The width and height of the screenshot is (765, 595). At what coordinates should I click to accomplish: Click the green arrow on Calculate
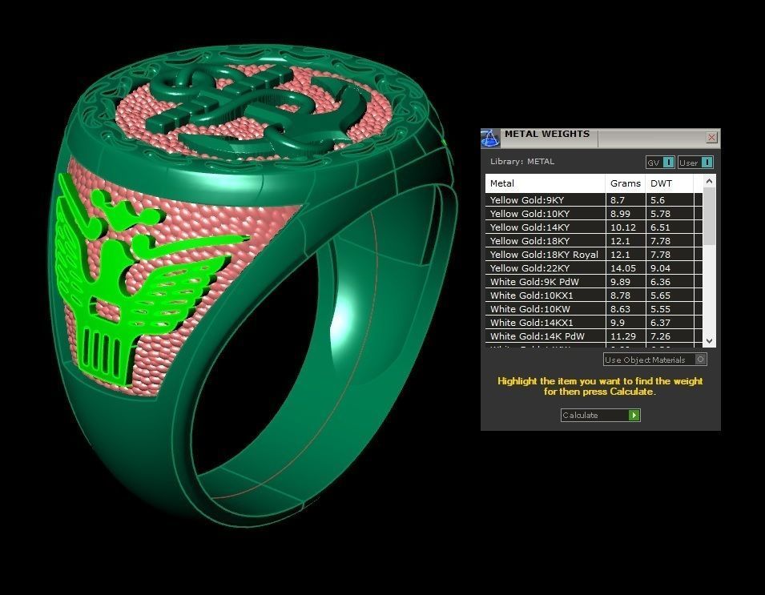634,415
